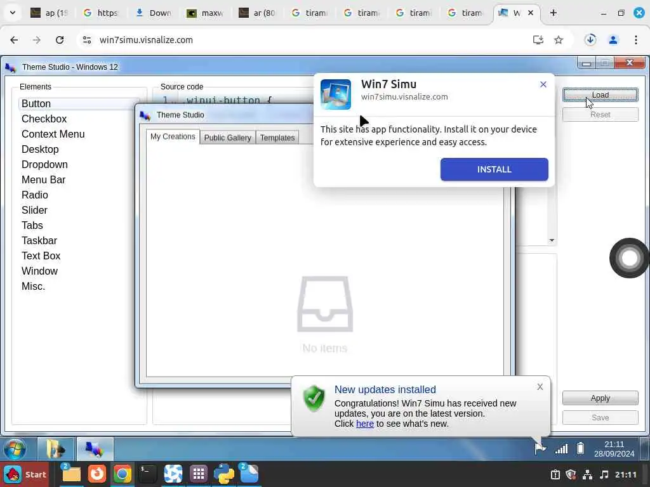
Task: Open the Chrome icon in the bottom panel
Action: click(x=122, y=474)
